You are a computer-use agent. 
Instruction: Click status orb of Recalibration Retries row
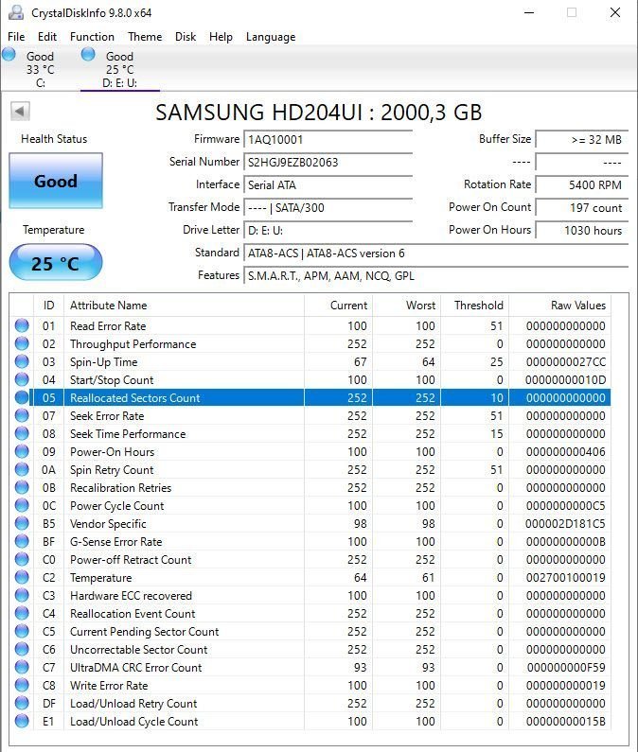[22, 487]
